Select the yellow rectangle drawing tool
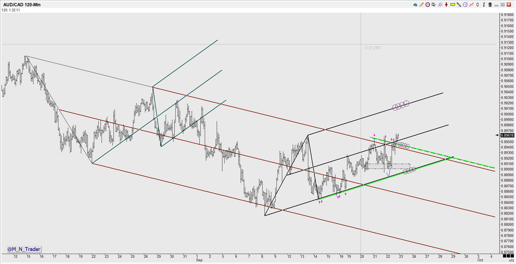The width and height of the screenshot is (516, 264). click(453, 4)
